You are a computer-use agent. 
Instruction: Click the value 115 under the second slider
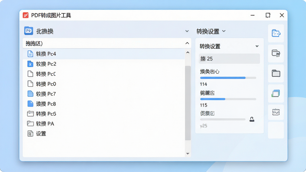pyautogui.click(x=204, y=105)
